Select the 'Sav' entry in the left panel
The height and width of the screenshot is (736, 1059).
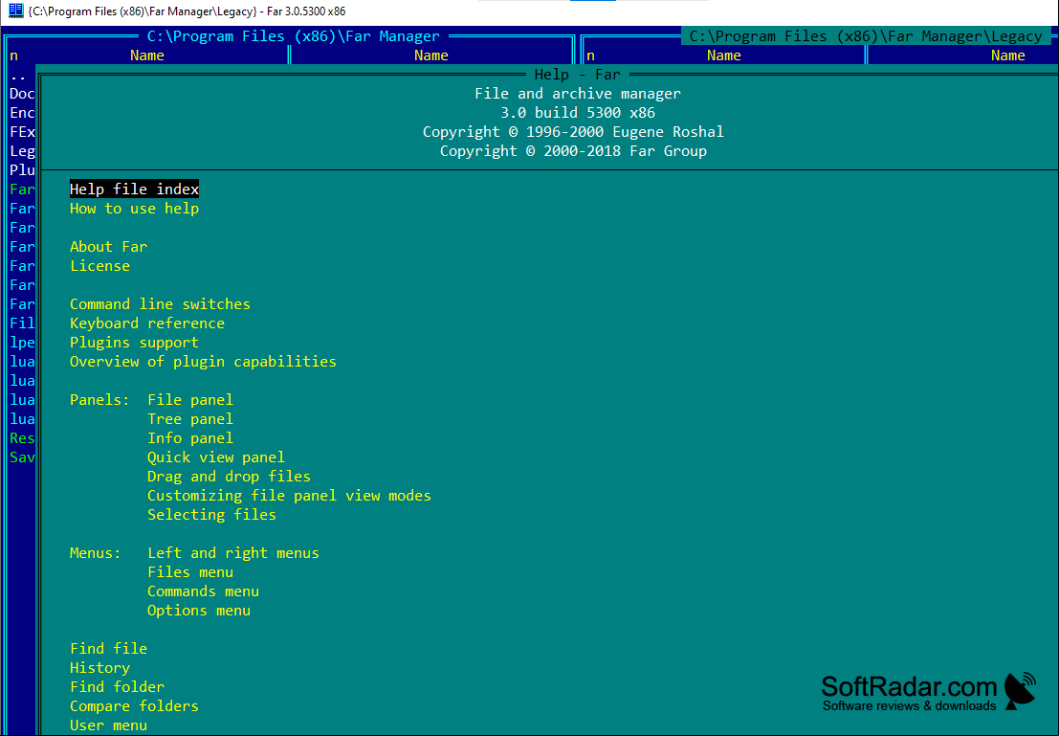(x=22, y=457)
